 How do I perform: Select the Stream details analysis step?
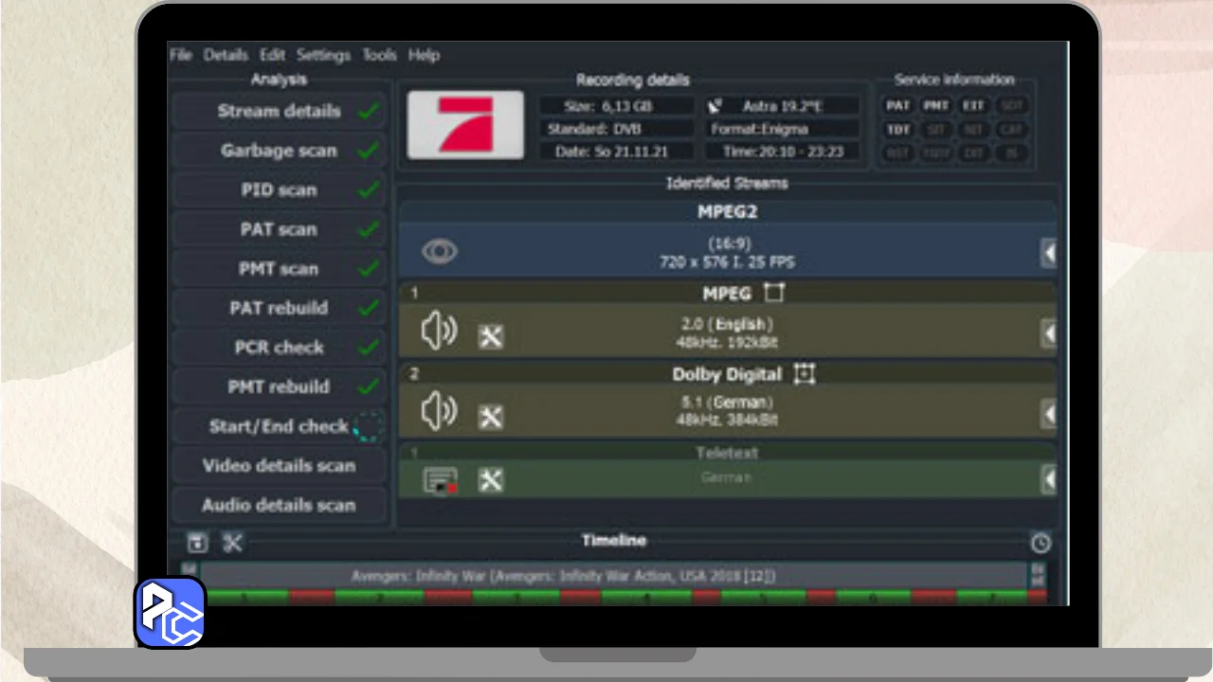(279, 111)
